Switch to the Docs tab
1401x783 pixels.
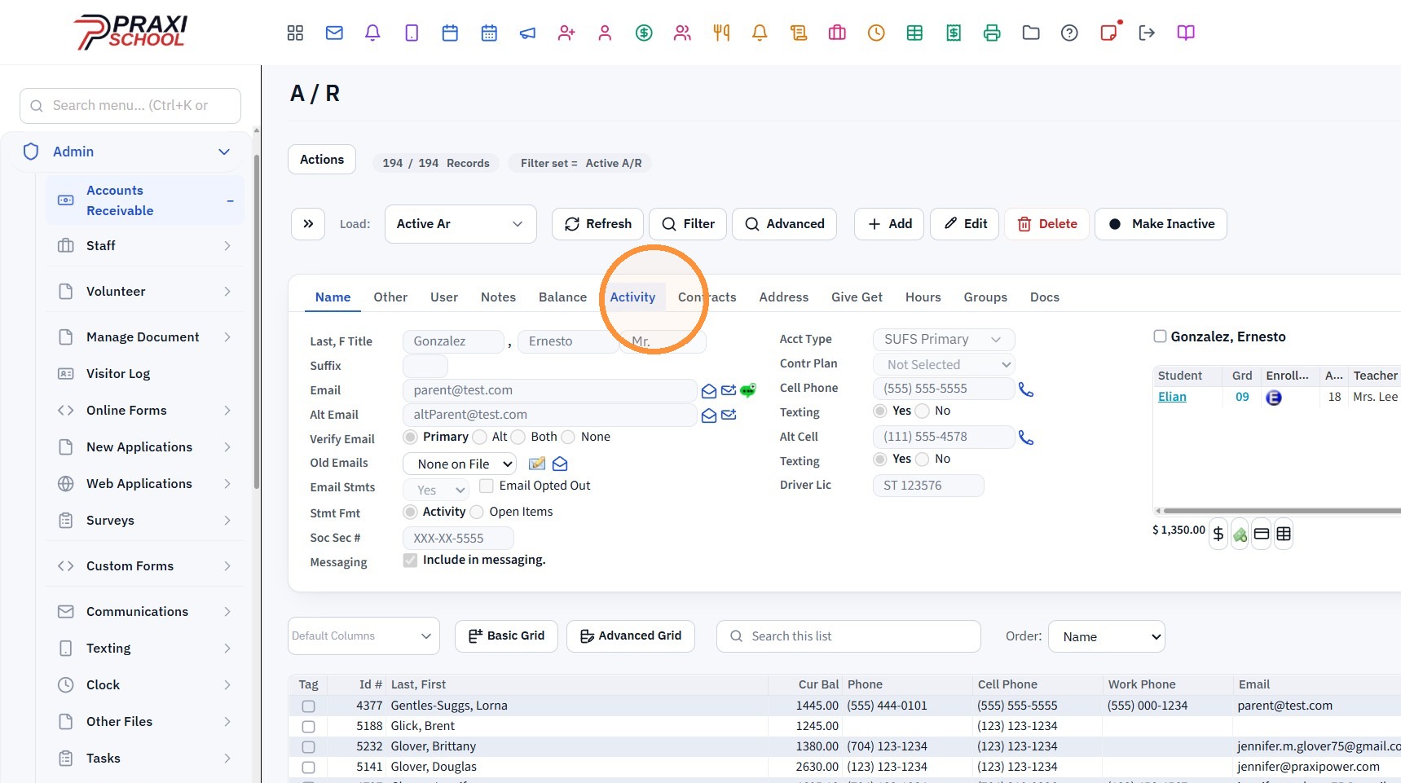pos(1045,297)
